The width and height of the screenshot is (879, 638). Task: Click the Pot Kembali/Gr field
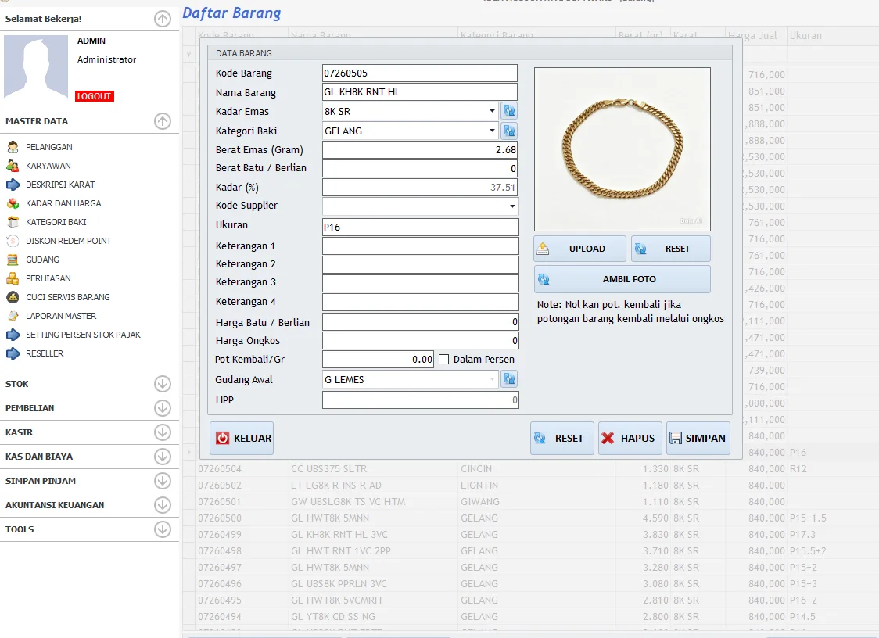click(x=378, y=360)
